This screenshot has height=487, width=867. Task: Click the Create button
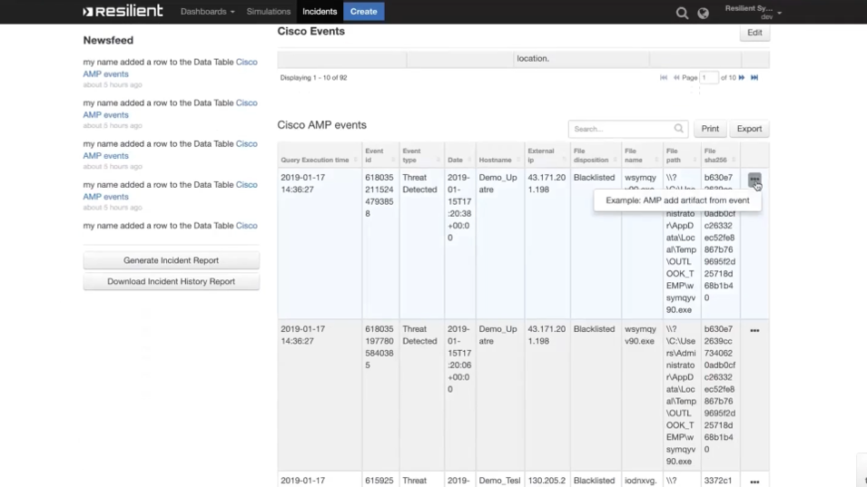363,12
